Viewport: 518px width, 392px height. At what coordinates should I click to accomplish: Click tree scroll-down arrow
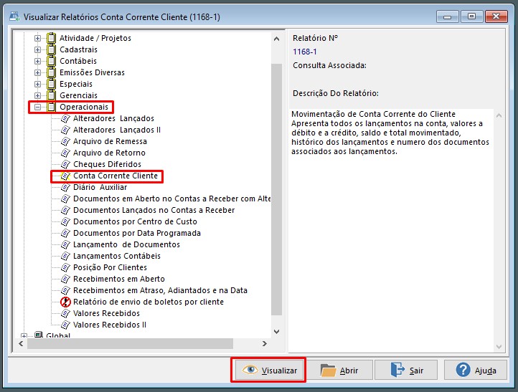pyautogui.click(x=276, y=332)
